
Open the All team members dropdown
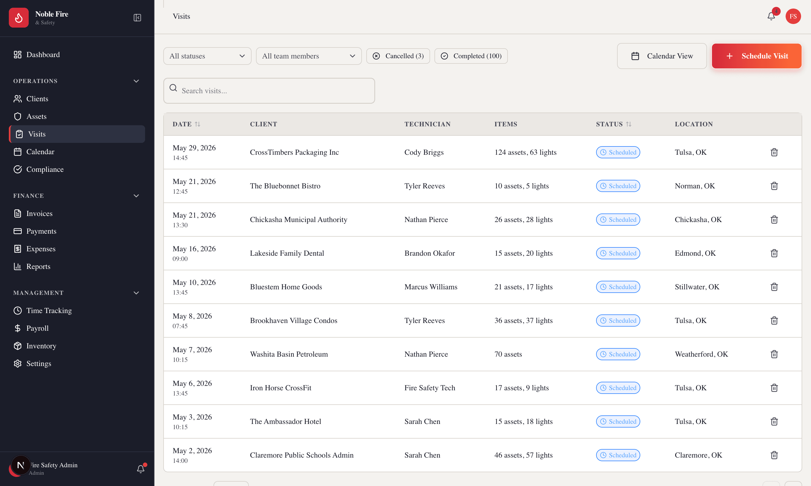pos(309,56)
